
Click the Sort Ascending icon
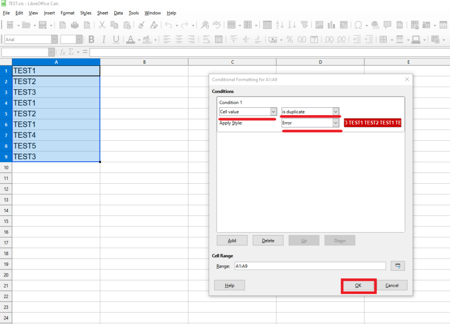(x=279, y=25)
